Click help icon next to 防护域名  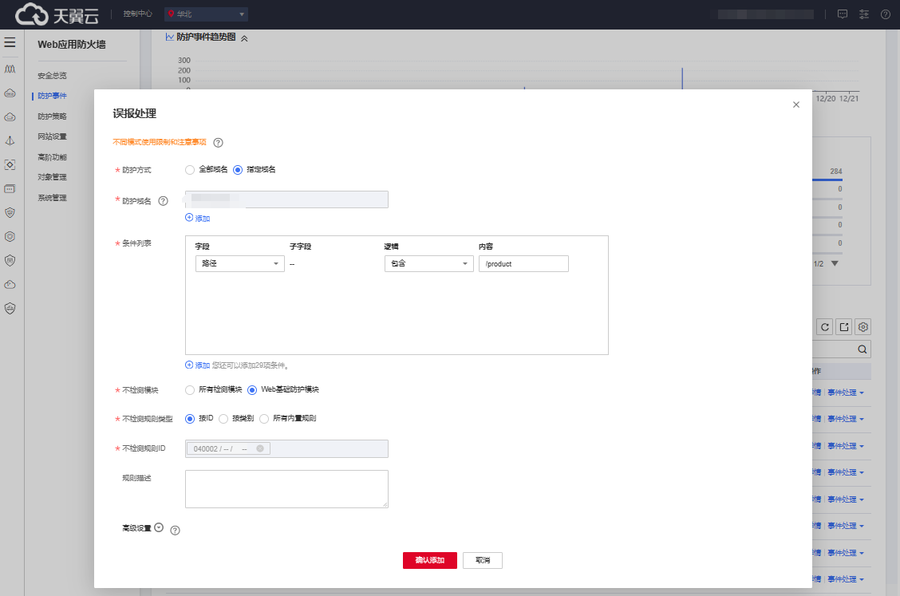click(164, 200)
